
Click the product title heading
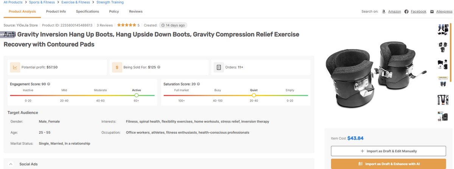(151, 39)
